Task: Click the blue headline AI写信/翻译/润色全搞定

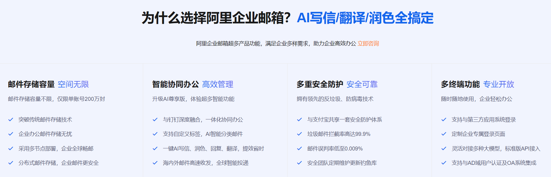Action: pos(365,18)
